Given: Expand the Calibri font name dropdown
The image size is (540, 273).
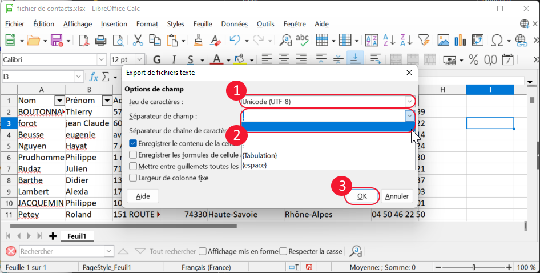Looking at the screenshot, I should (102, 59).
